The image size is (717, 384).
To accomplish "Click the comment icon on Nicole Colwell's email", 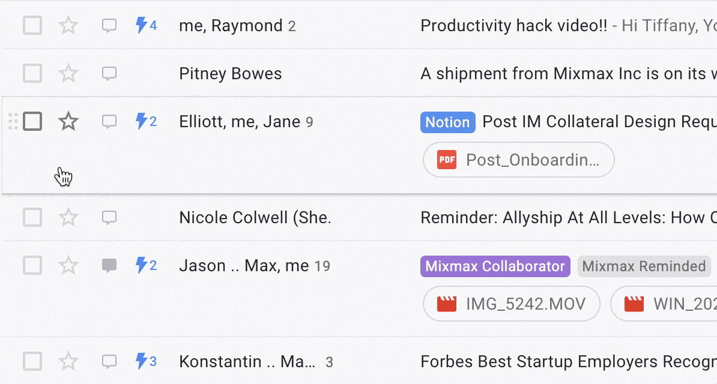I will [109, 217].
